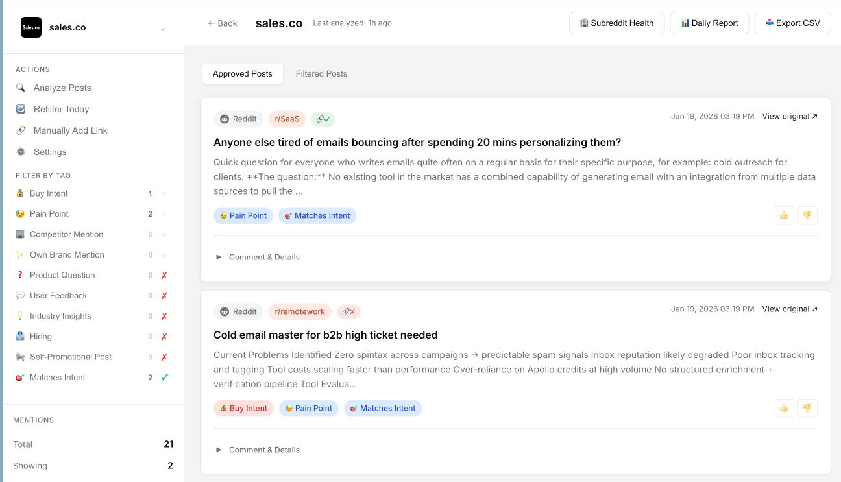Click the Refilter Today icon in the sidebar
The width and height of the screenshot is (841, 482).
(20, 109)
